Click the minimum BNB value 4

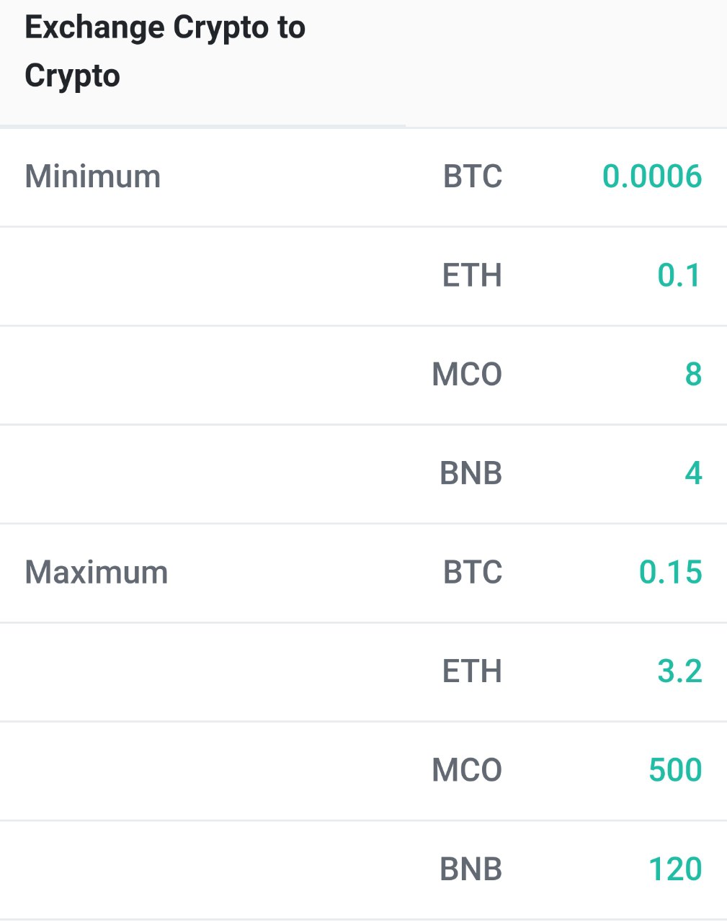[x=692, y=473]
